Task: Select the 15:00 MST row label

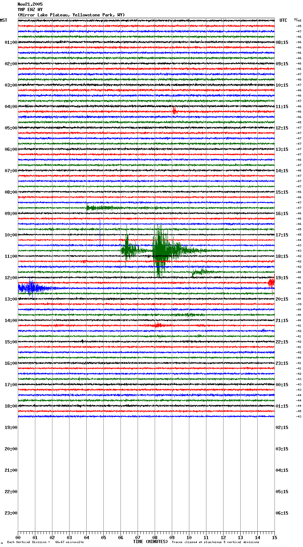Action: point(11,342)
